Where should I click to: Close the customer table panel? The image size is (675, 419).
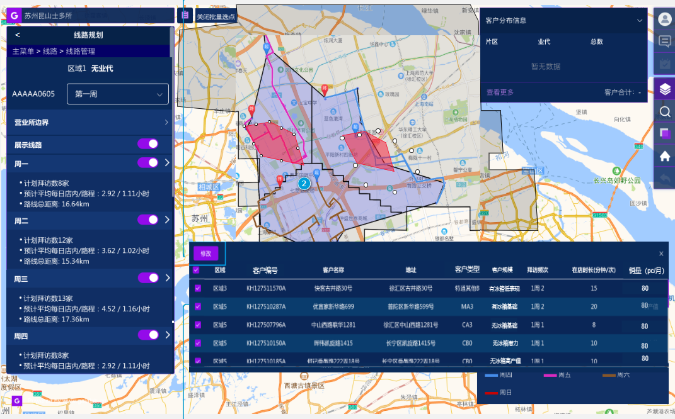661,254
